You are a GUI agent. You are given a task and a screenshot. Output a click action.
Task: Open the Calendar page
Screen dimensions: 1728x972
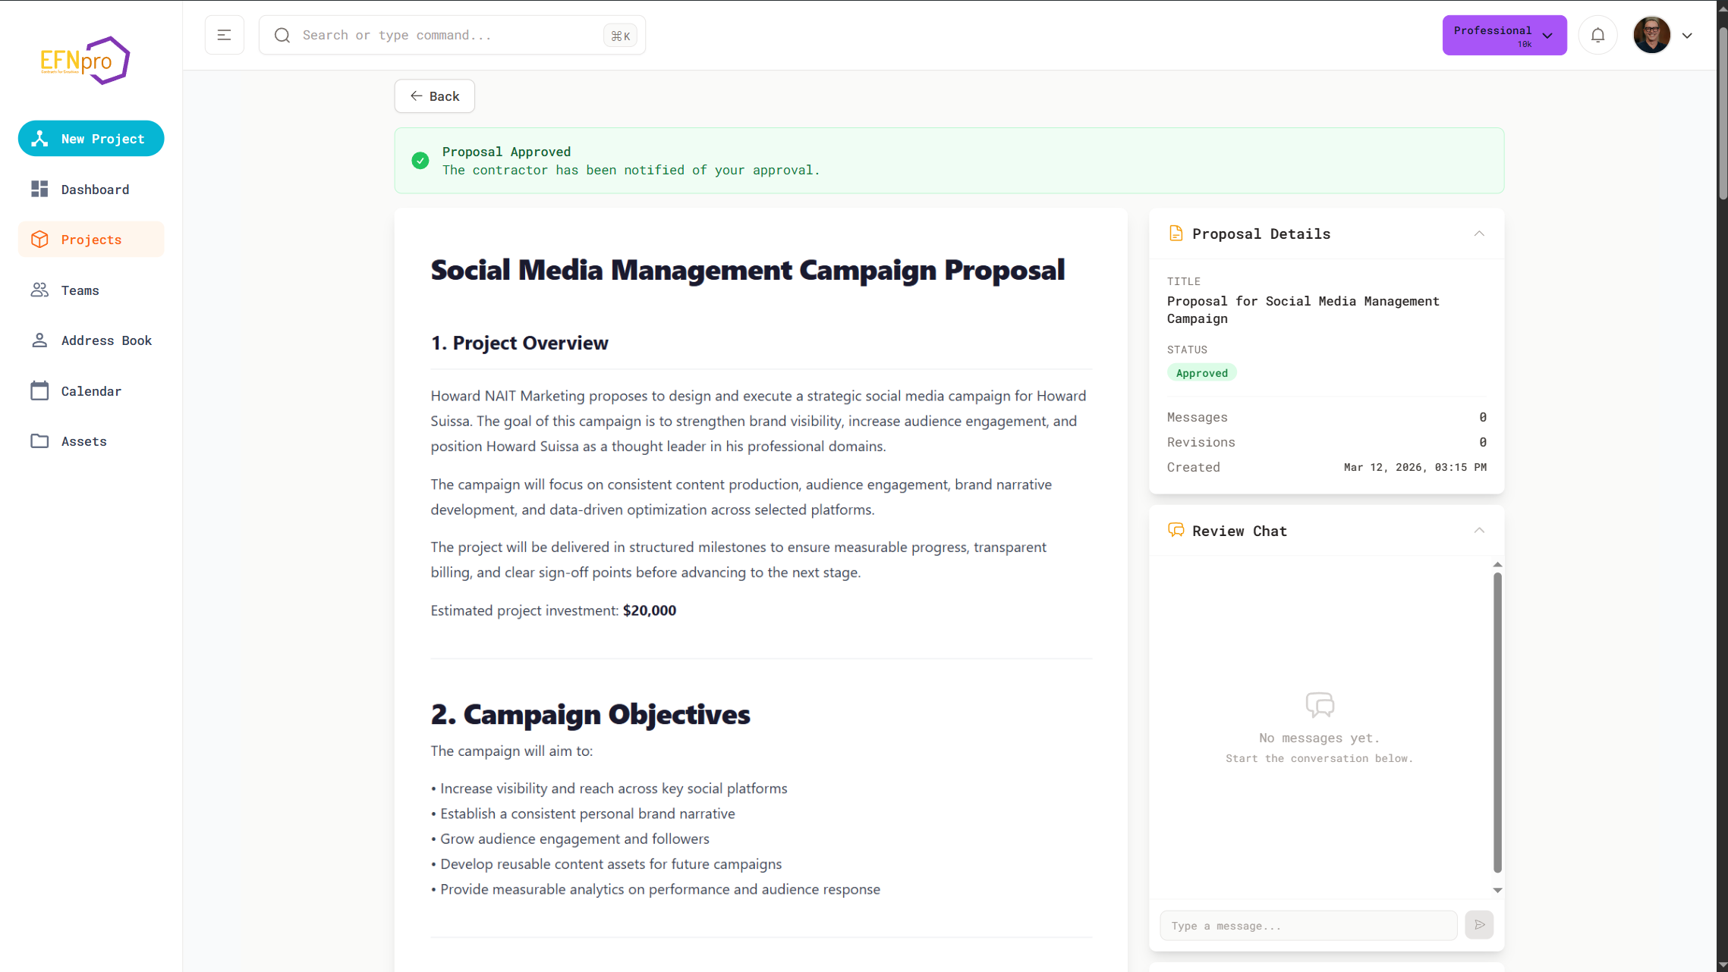tap(91, 391)
